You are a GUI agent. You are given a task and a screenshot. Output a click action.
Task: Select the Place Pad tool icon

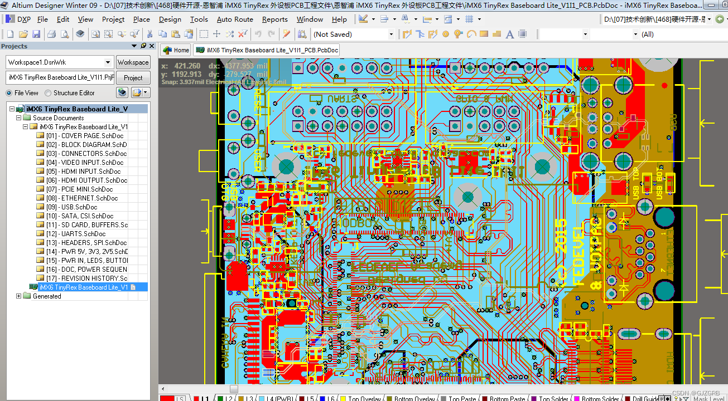[x=446, y=34]
